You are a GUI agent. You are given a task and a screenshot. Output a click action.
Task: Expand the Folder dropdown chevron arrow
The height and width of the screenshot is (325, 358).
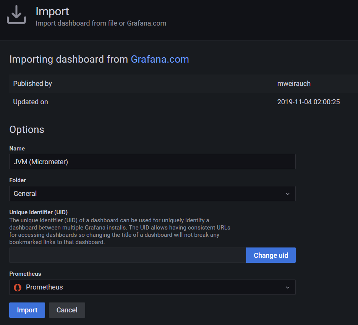click(288, 194)
